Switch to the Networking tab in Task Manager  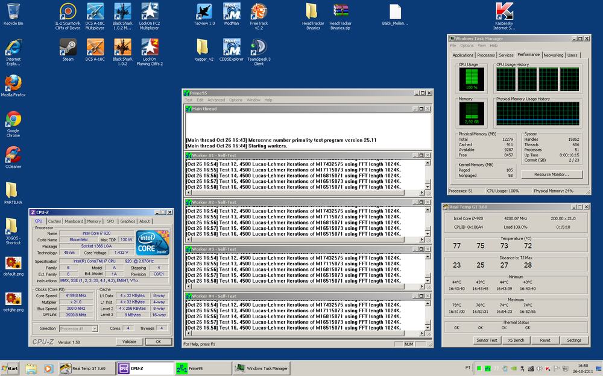tap(554, 55)
